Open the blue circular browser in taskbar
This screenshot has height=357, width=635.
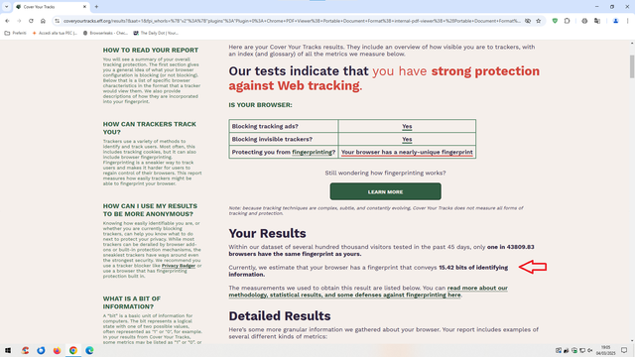tap(41, 350)
